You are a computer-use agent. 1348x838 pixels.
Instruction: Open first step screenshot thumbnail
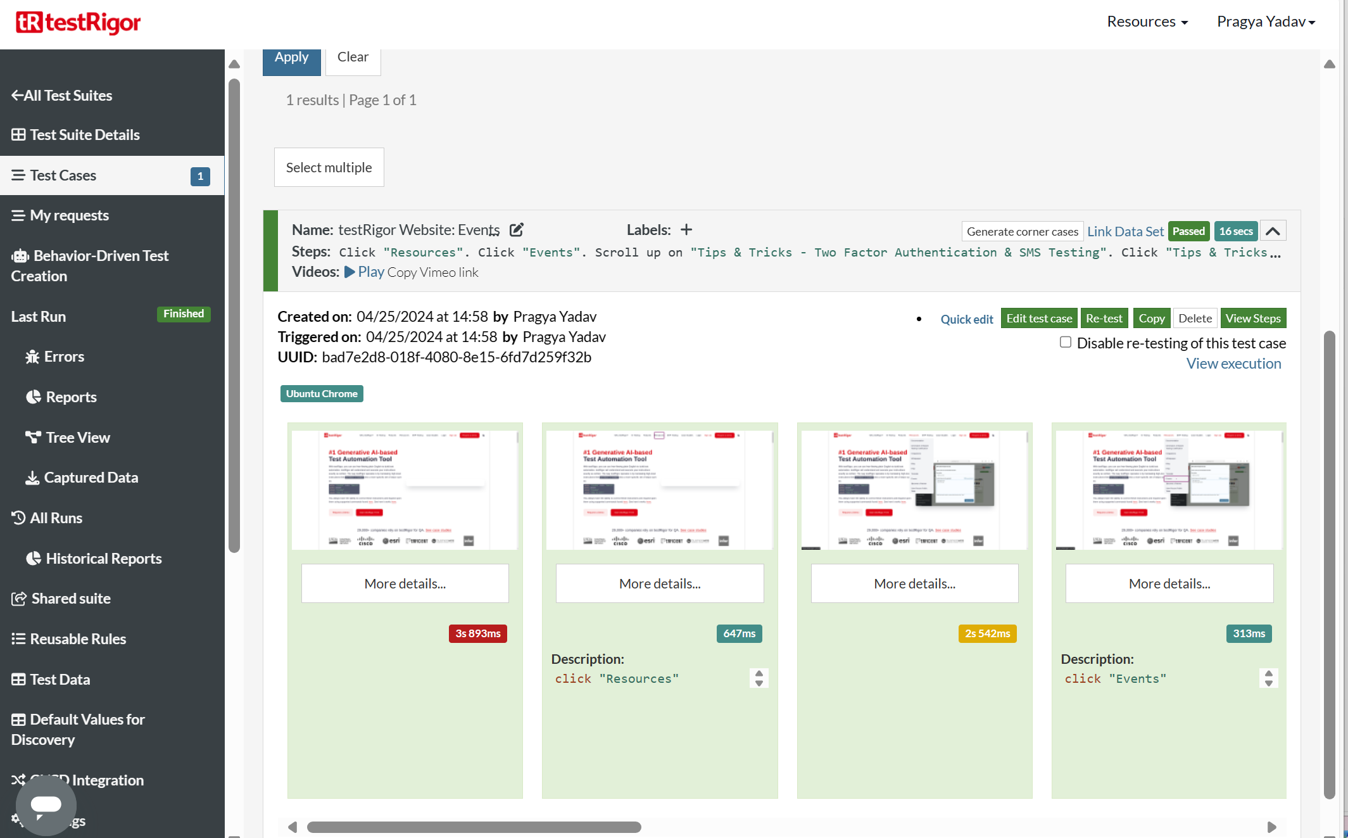point(405,489)
